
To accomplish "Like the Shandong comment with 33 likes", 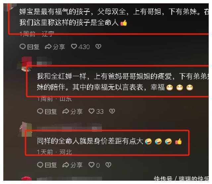I will (x=91, y=111).
